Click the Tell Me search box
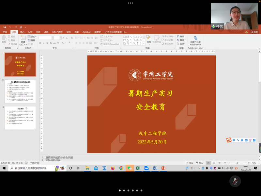261x196 pixels. click(x=116, y=32)
